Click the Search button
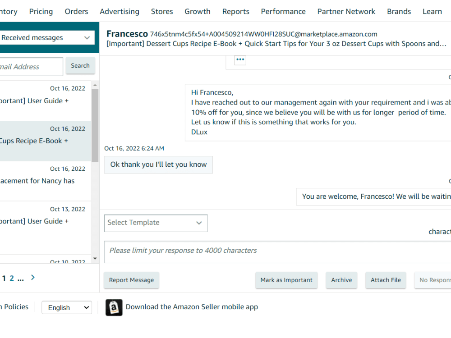Image resolution: width=451 pixels, height=338 pixels. (x=80, y=65)
